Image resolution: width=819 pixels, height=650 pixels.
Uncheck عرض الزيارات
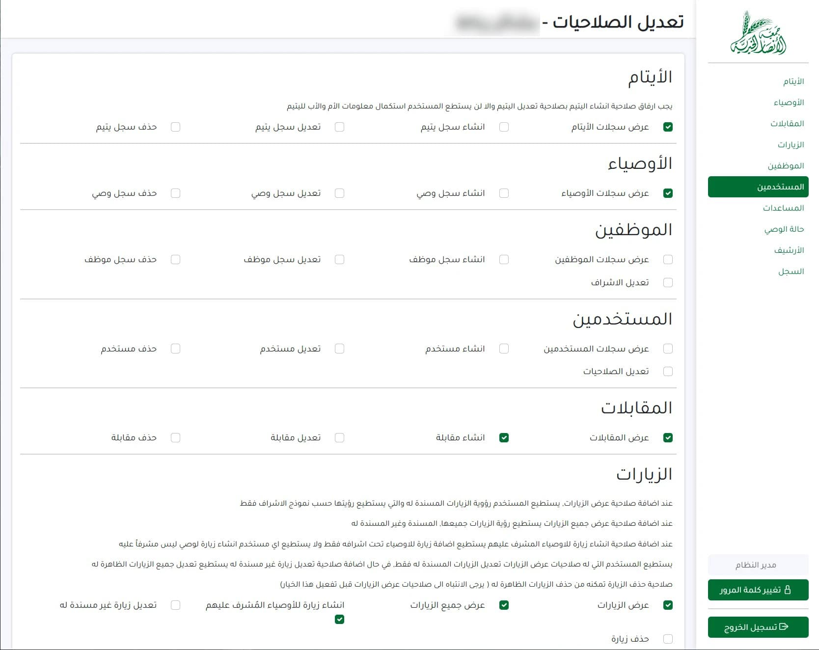coord(668,605)
